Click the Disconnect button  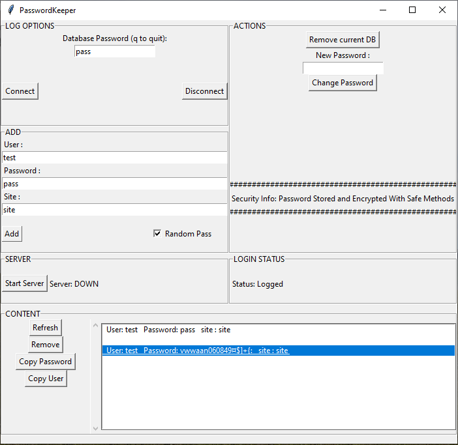(204, 91)
